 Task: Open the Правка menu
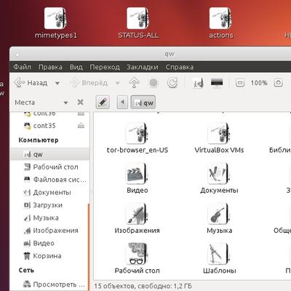point(50,67)
